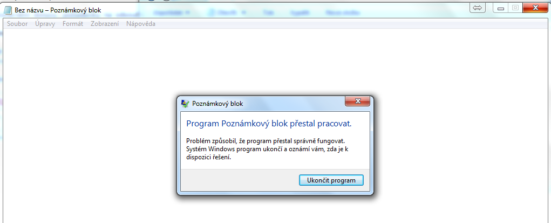Click the error dialog's title bar text
This screenshot has height=223, width=551.
[x=217, y=104]
